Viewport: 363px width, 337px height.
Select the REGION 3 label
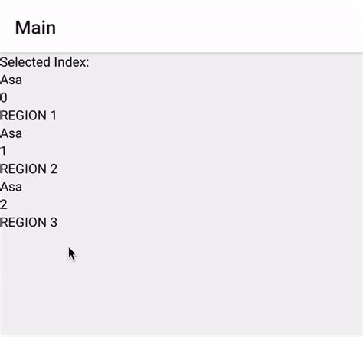pos(28,222)
